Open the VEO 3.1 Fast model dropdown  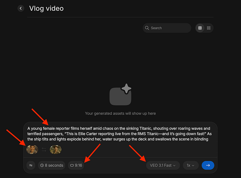[x=163, y=165]
